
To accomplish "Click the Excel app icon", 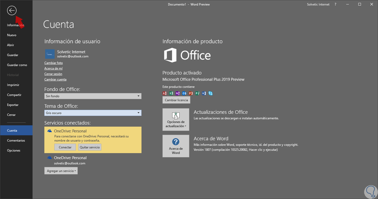I will click(171, 93).
